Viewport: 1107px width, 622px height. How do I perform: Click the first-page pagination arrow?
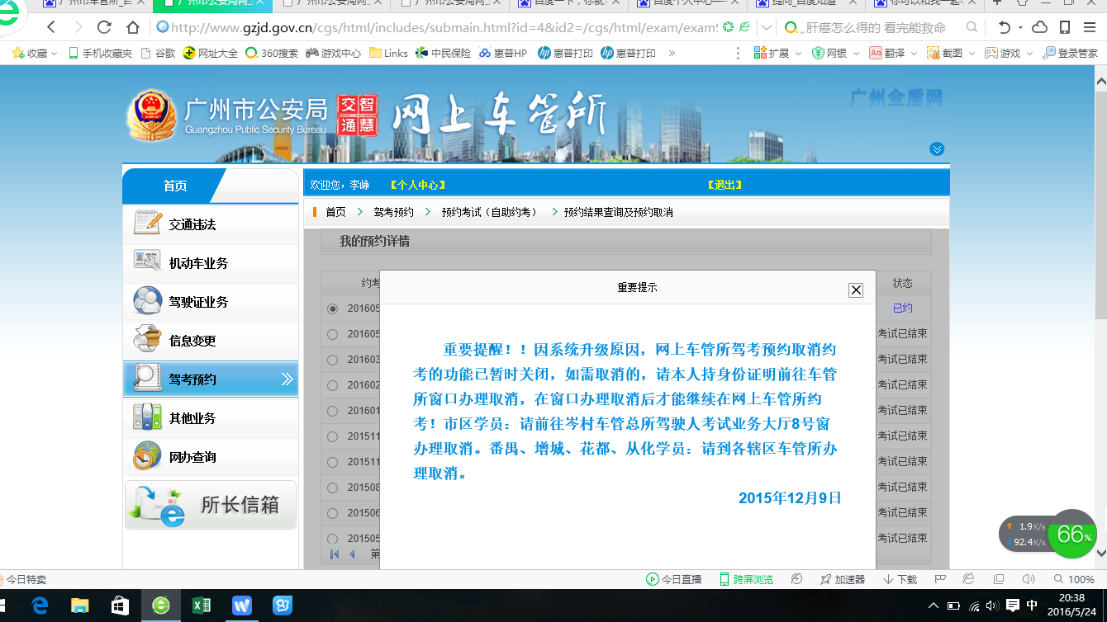tap(335, 554)
